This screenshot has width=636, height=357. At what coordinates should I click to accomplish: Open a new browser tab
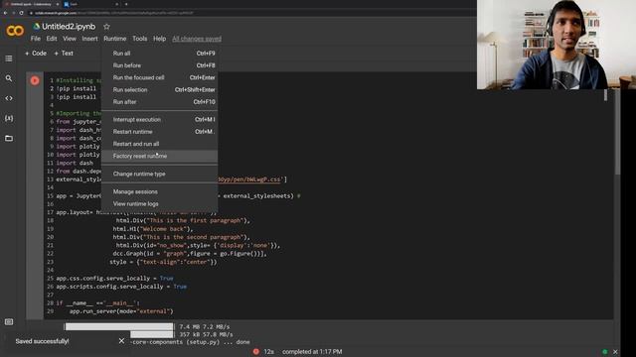pyautogui.click(x=126, y=4)
